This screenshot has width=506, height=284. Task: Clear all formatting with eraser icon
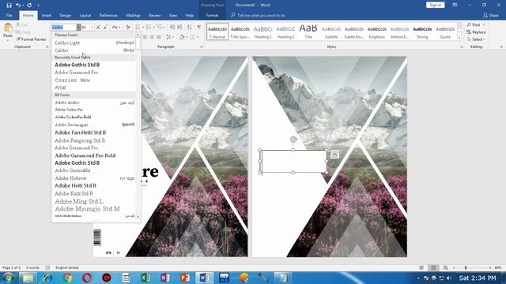point(128,28)
